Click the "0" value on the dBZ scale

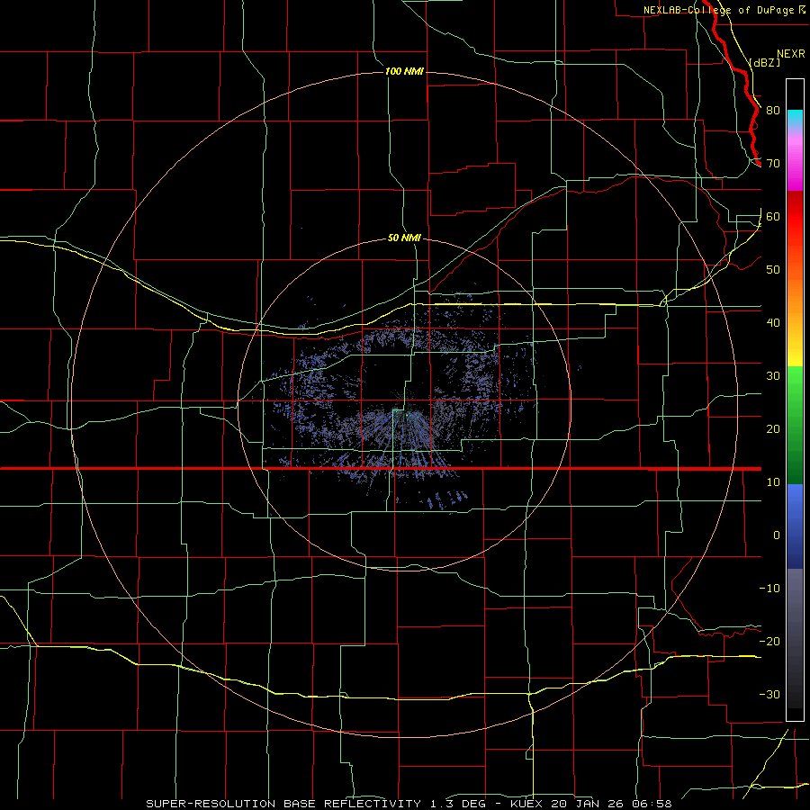point(777,535)
